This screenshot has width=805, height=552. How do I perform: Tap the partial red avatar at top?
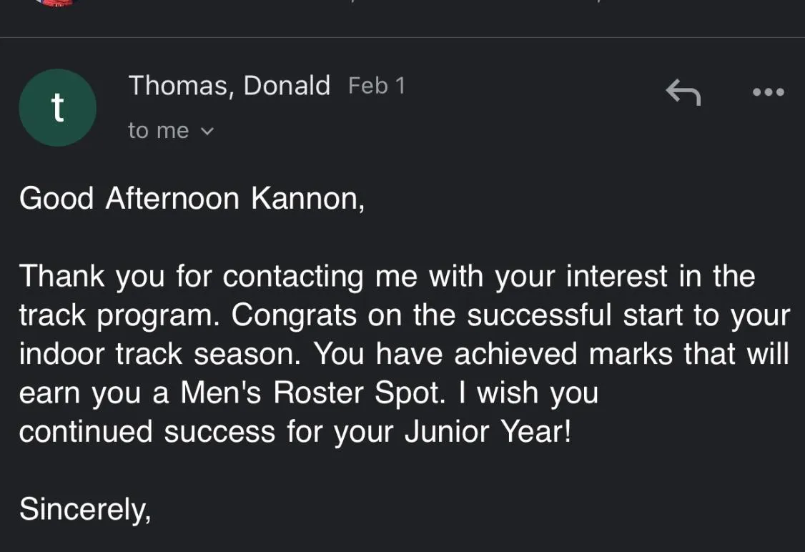(57, 2)
